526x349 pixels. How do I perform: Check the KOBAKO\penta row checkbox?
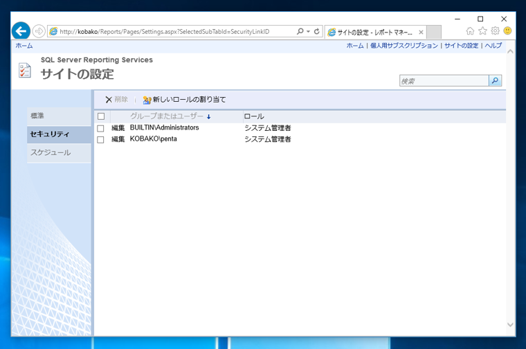pyautogui.click(x=100, y=140)
